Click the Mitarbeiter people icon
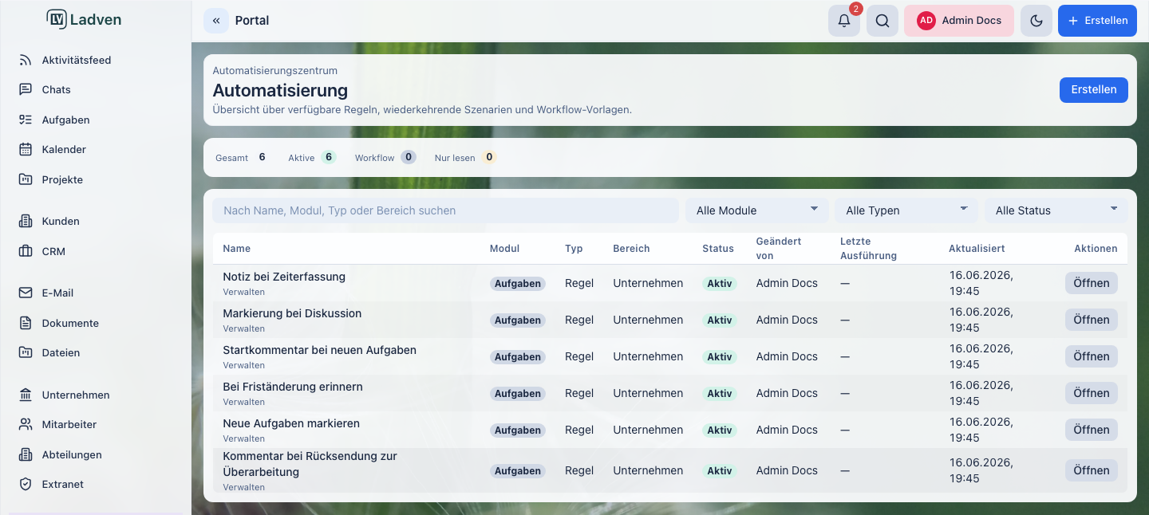1149x515 pixels. [26, 424]
